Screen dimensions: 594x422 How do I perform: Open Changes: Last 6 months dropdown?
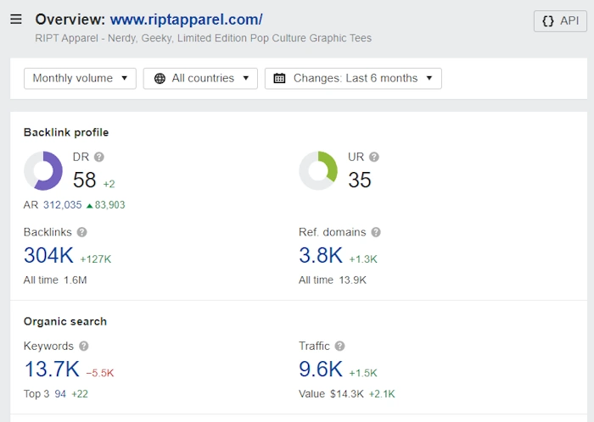click(x=353, y=78)
